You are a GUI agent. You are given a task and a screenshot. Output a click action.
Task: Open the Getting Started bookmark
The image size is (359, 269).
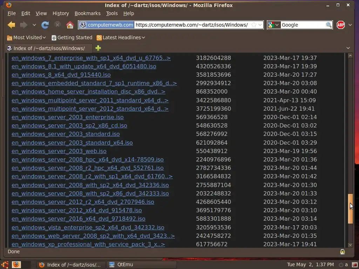(x=72, y=37)
